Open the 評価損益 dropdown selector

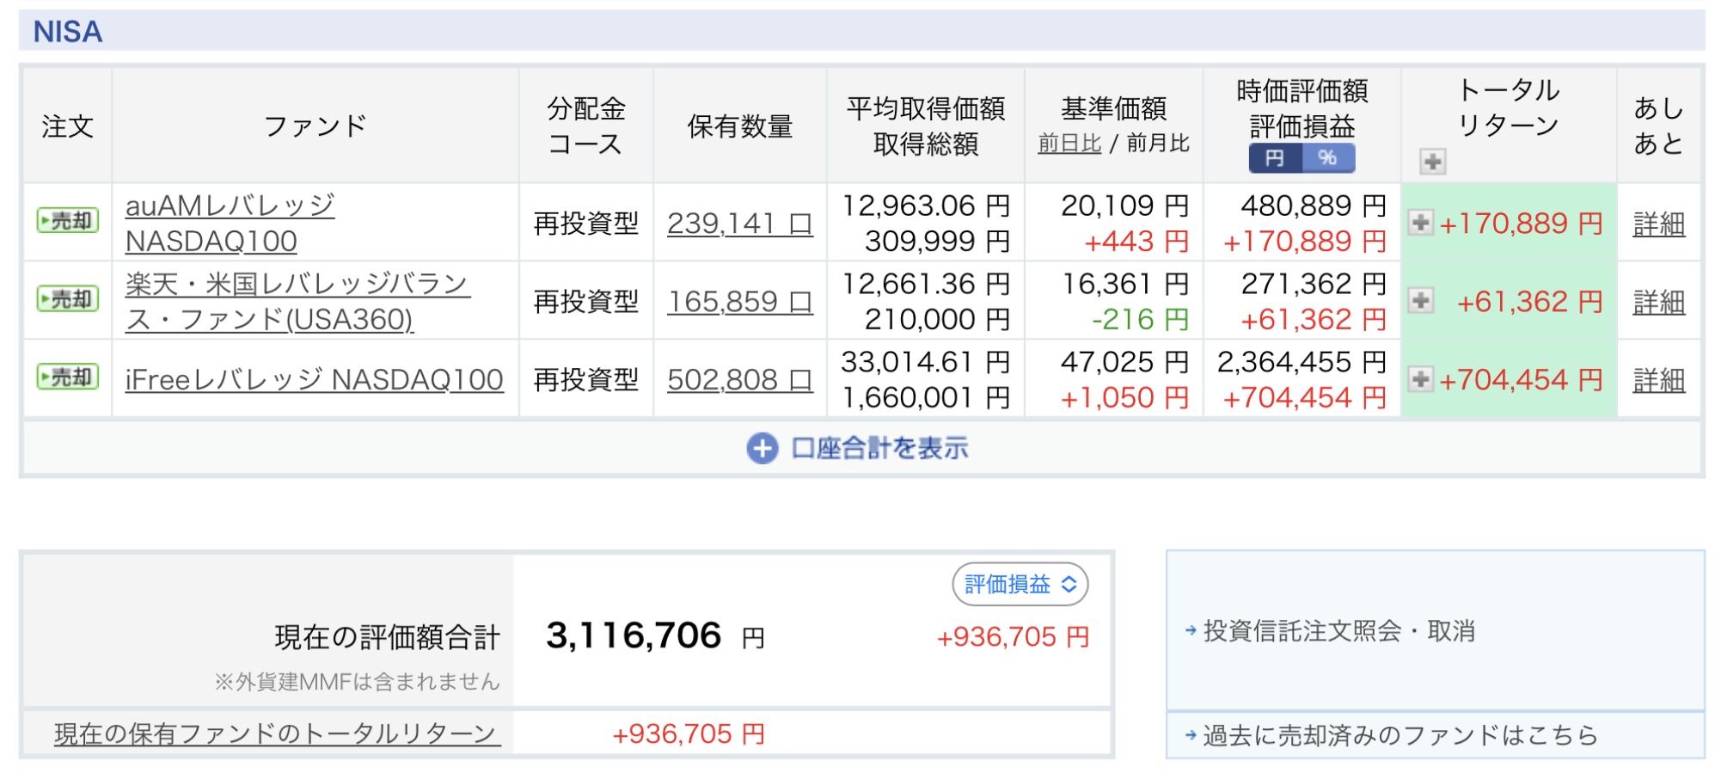pyautogui.click(x=1020, y=585)
